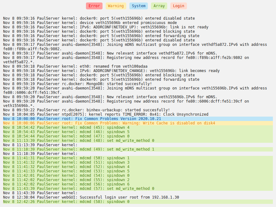The width and height of the screenshot is (276, 207).
Task: Select the 'mdcmd (45): spindown 4' log line
Action: click(138, 128)
